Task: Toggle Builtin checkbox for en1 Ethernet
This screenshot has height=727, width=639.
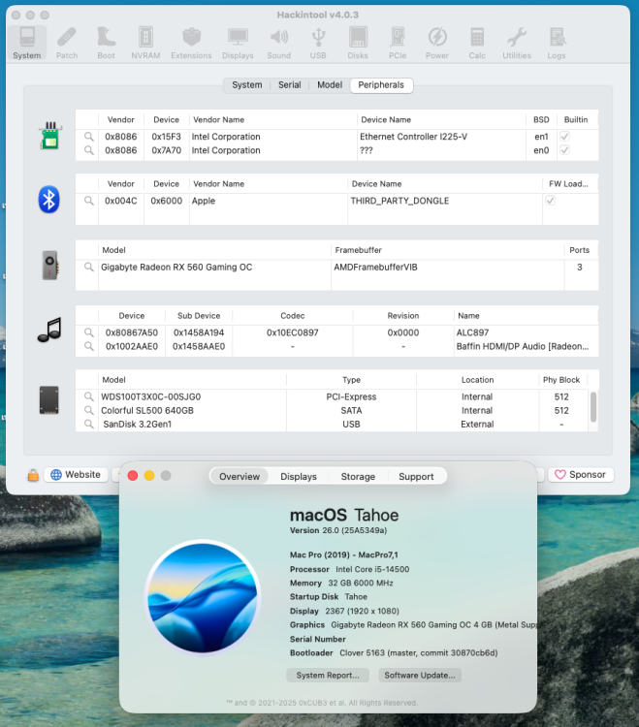Action: pyautogui.click(x=564, y=137)
